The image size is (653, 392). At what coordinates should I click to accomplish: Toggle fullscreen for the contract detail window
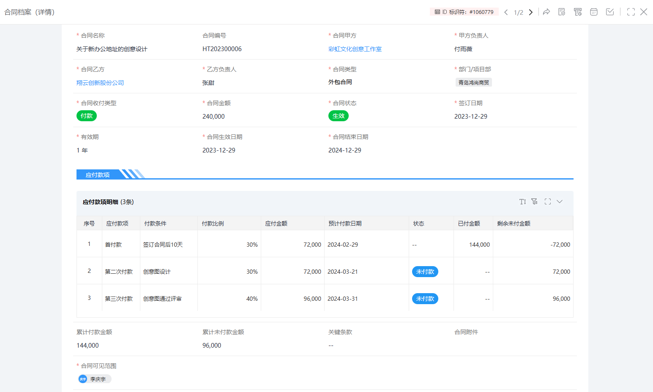[631, 12]
